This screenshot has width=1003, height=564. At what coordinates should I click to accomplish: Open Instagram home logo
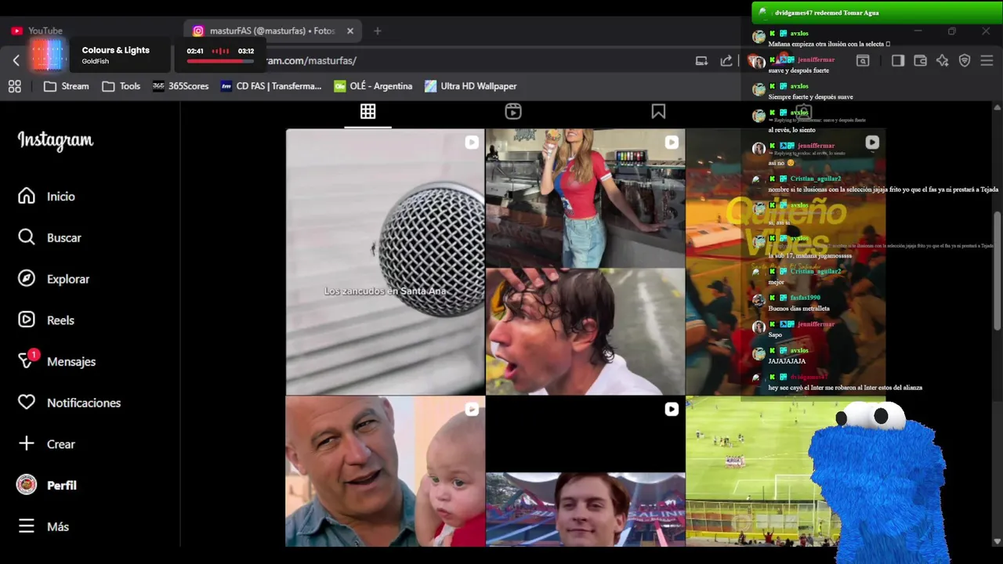(x=56, y=141)
